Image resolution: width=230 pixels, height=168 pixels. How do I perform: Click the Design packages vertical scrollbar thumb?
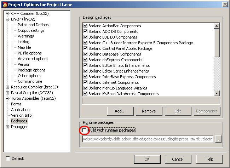[217, 43]
